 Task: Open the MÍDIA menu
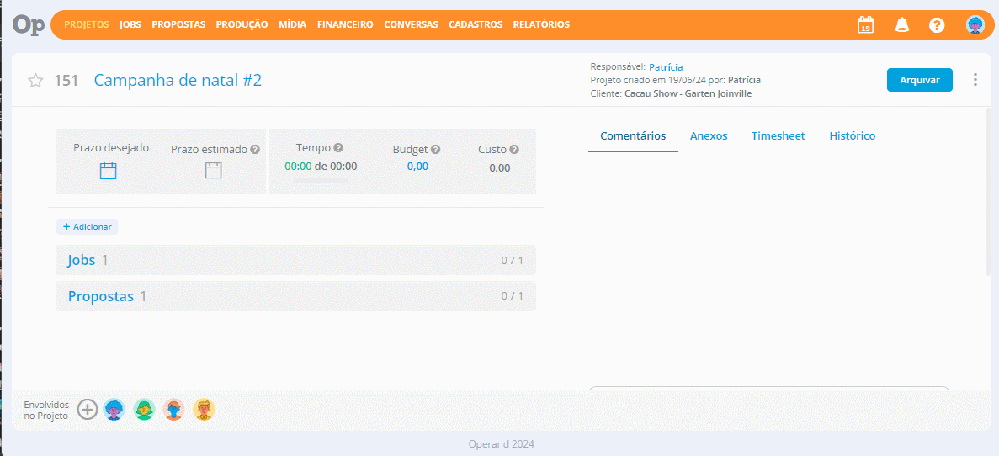292,25
